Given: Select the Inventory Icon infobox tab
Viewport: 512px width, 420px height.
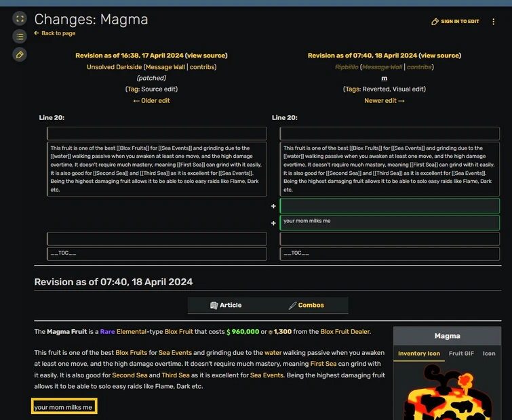Looking at the screenshot, I should click(x=419, y=354).
